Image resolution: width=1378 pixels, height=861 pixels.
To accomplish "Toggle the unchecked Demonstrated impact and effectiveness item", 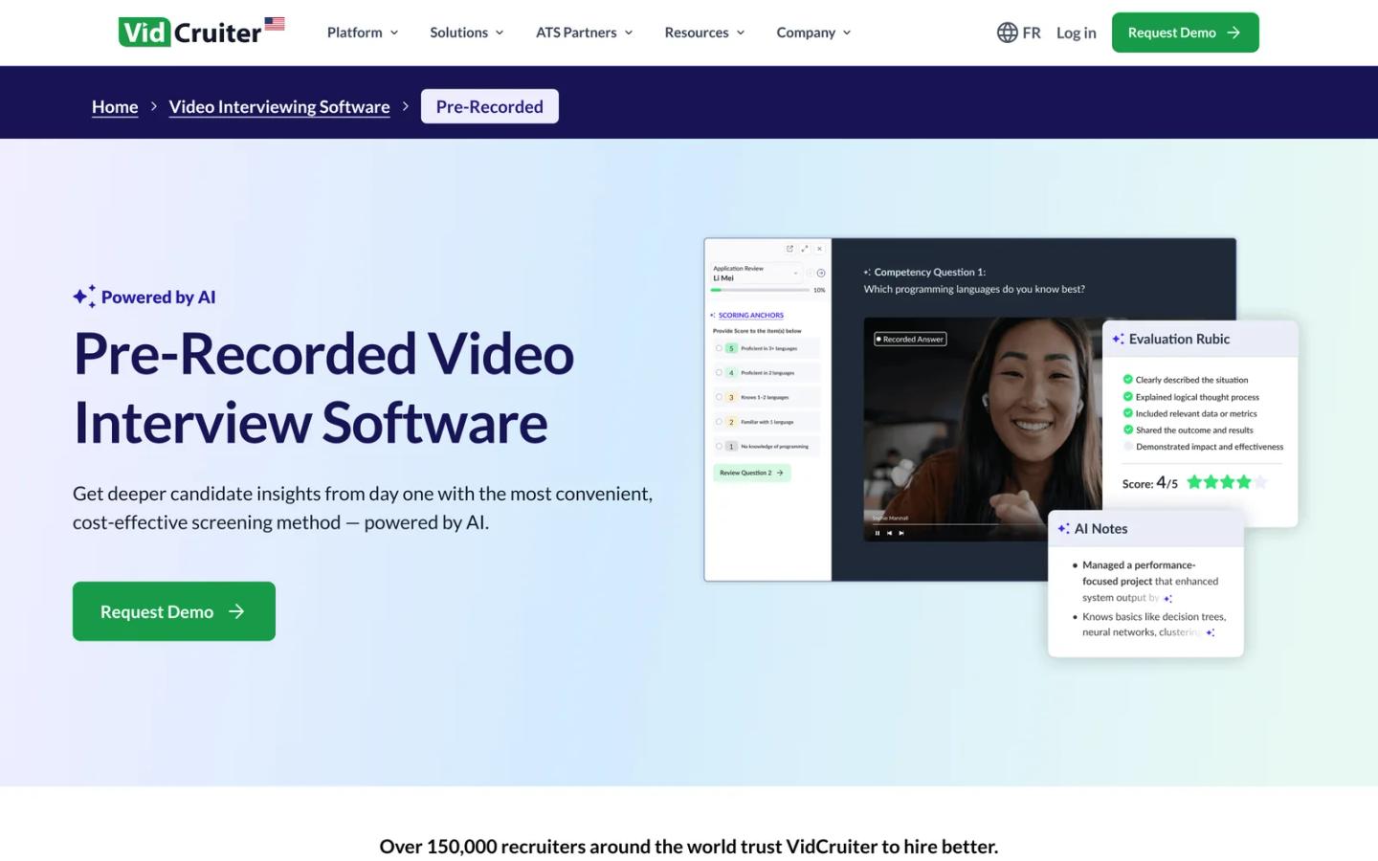I will [1128, 447].
